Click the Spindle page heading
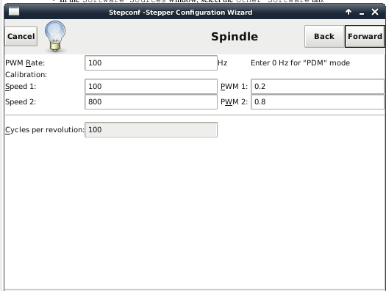Viewport: 386px width, 291px height. [235, 37]
